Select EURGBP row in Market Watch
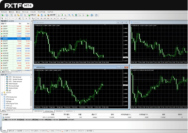Screen dimensions: 188x133 [15, 48]
